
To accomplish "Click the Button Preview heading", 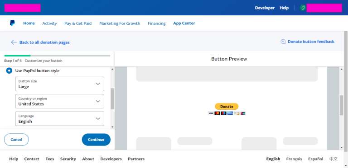I will [x=229, y=59].
